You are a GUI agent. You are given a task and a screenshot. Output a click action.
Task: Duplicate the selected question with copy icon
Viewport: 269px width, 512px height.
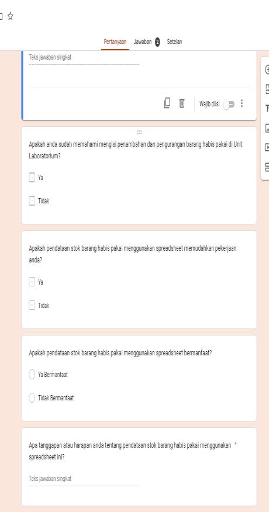click(167, 103)
